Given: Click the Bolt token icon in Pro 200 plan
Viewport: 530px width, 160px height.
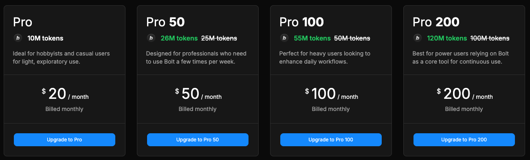Looking at the screenshot, I should [417, 38].
